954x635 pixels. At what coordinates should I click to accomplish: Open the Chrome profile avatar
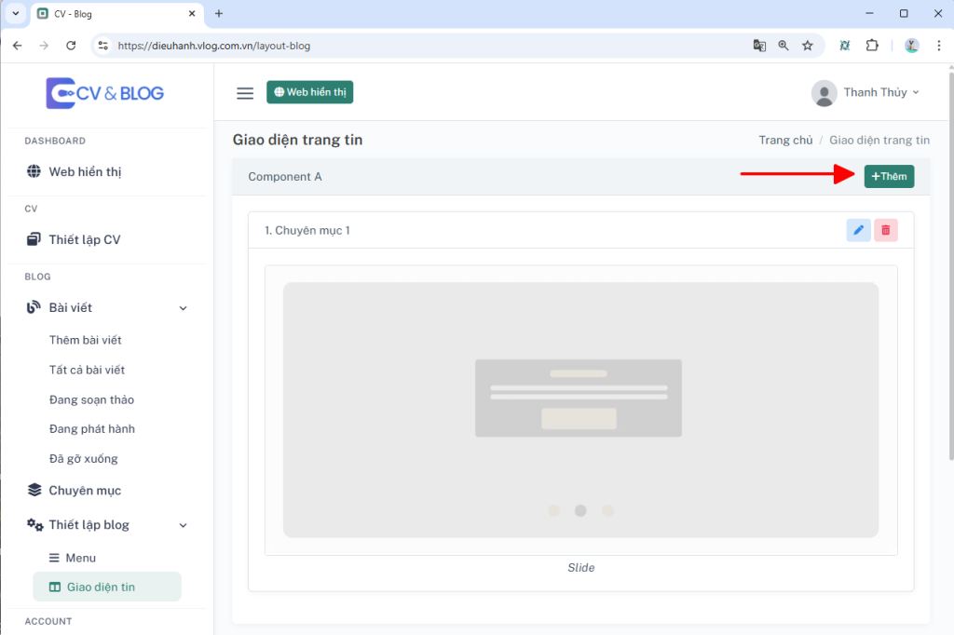[x=911, y=46]
